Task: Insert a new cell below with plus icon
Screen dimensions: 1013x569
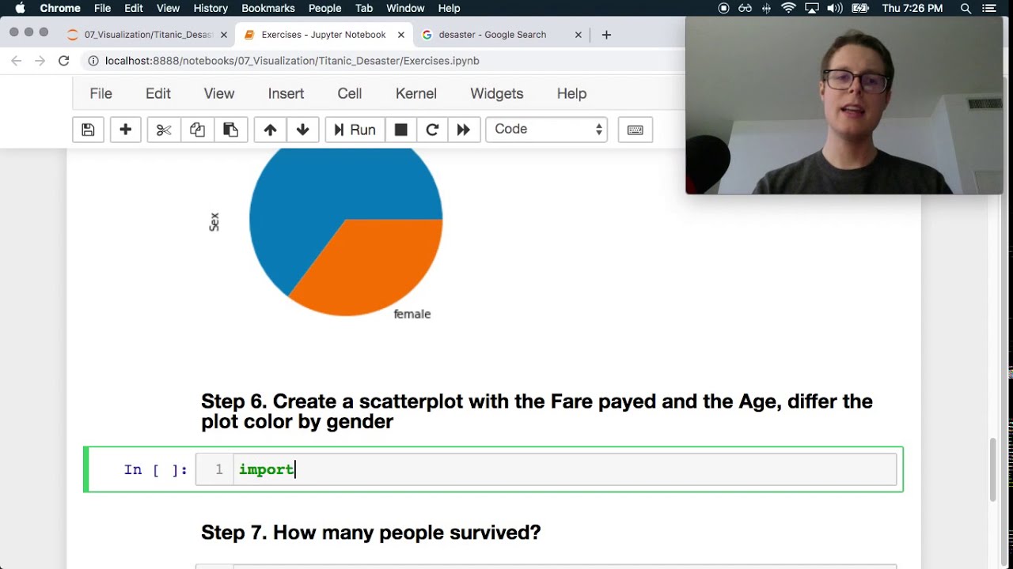Action: coord(125,130)
